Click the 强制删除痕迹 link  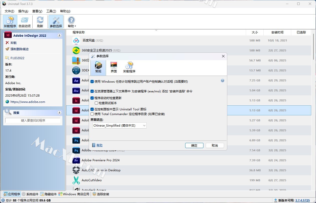click(x=20, y=49)
